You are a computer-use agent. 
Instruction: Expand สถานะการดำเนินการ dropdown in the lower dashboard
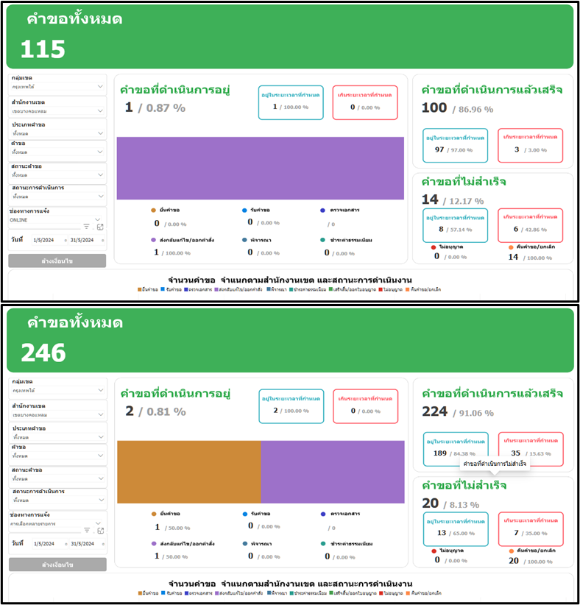point(100,500)
